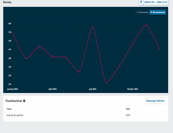This screenshot has width=173, height=133.
Task: Click the Total column header
Action: pos(128,109)
